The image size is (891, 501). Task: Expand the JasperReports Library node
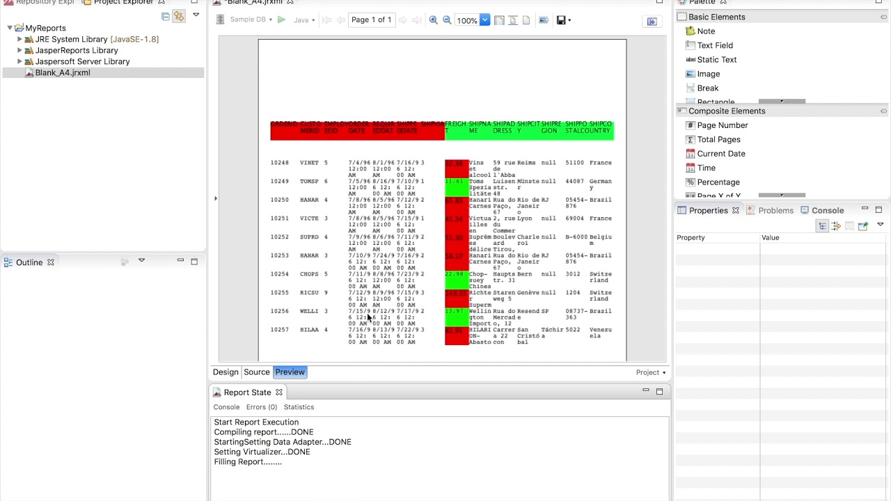19,50
